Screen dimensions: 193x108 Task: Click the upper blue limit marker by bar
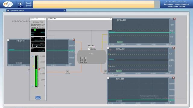click(x=33, y=56)
